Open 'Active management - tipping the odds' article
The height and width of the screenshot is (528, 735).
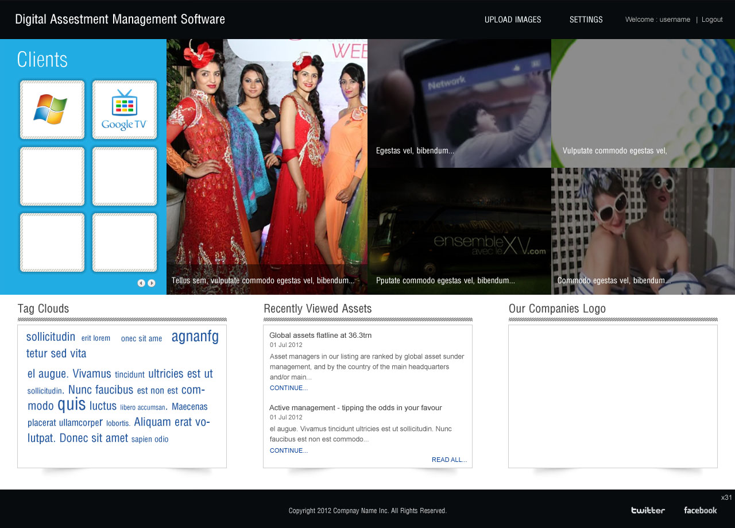coord(355,407)
